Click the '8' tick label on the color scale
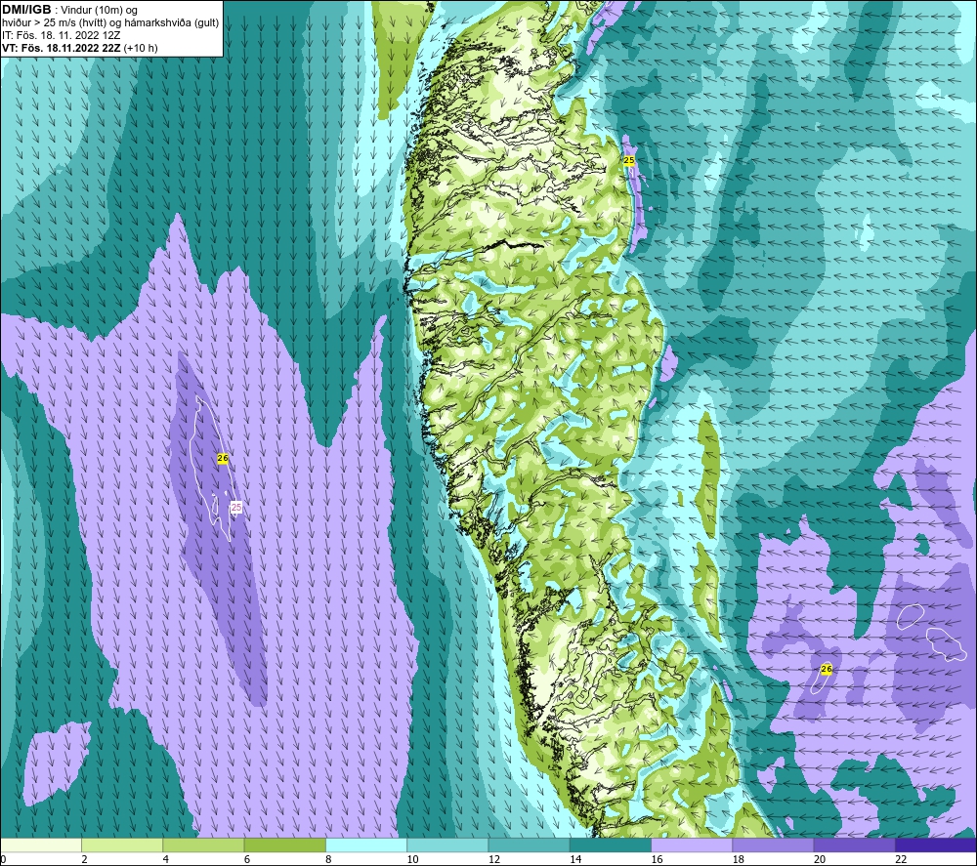The width and height of the screenshot is (977, 866). pos(328,860)
